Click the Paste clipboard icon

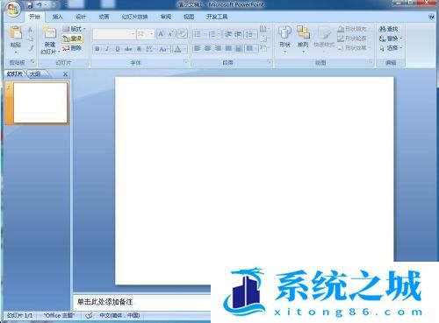pyautogui.click(x=16, y=32)
